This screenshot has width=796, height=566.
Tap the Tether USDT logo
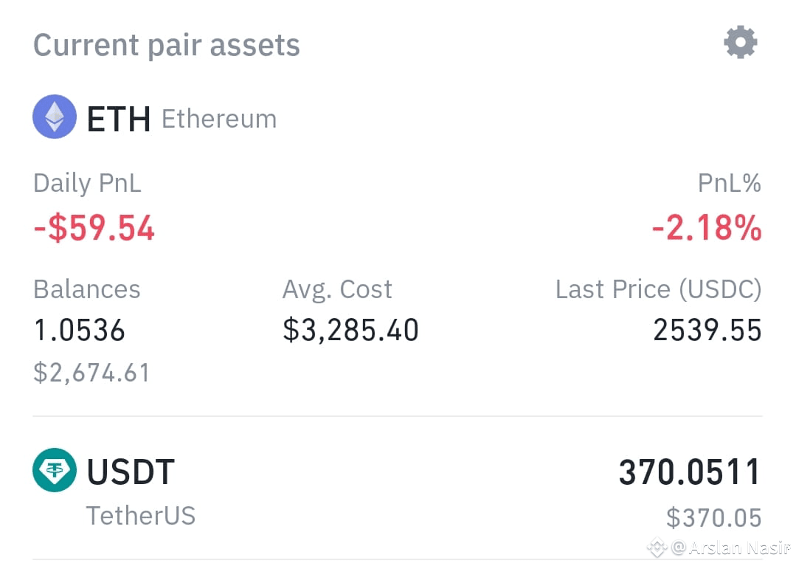(x=55, y=470)
